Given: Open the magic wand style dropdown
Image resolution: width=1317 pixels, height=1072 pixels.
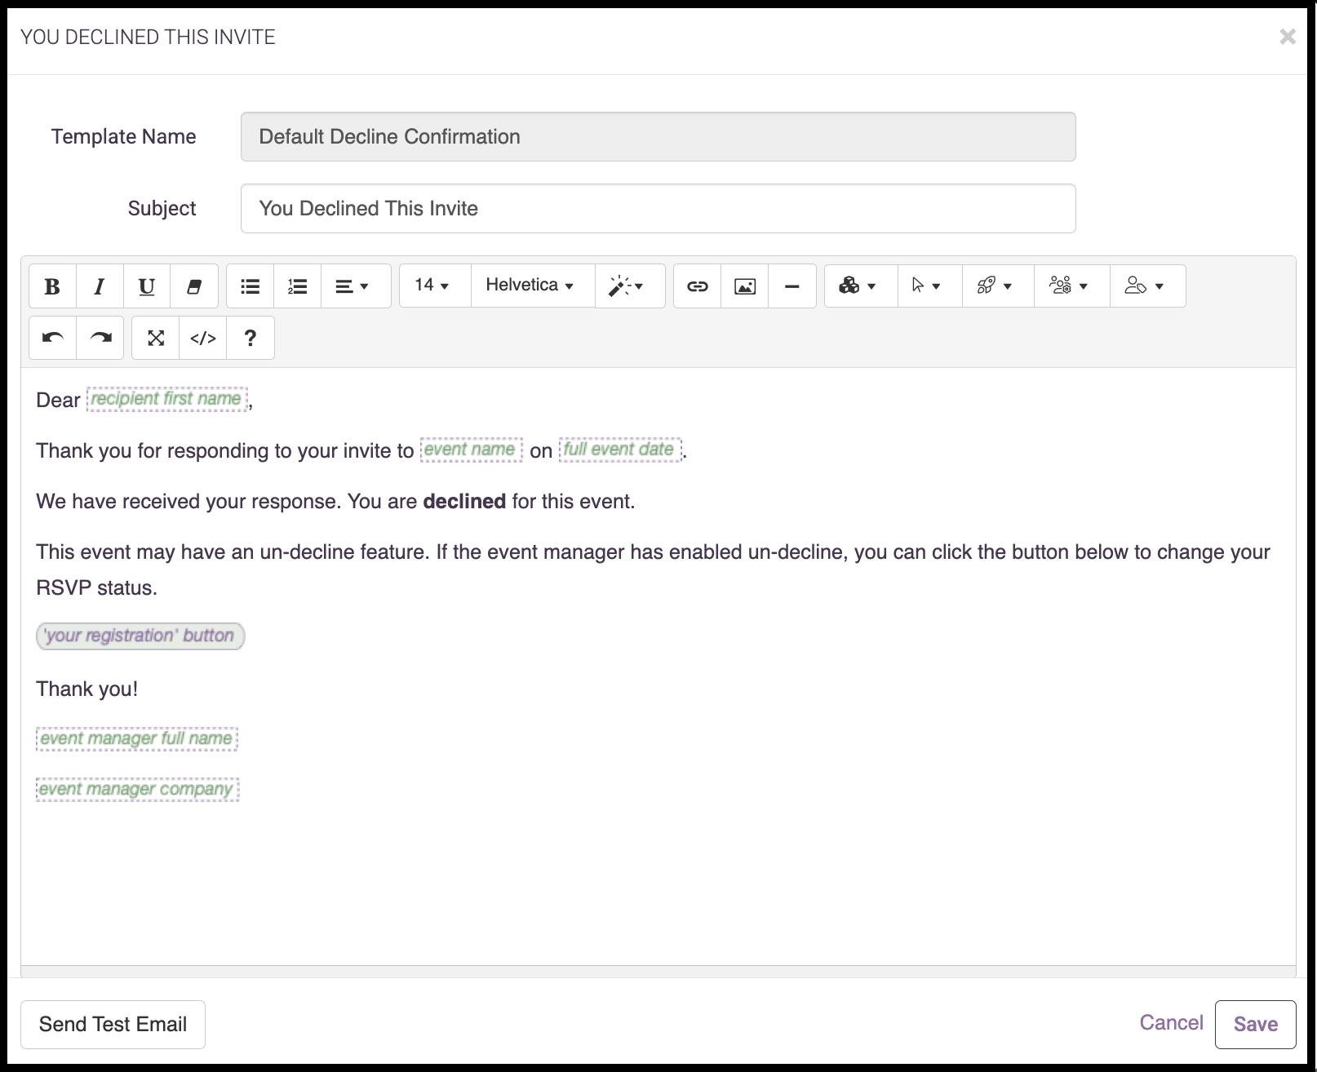Looking at the screenshot, I should pyautogui.click(x=628, y=286).
